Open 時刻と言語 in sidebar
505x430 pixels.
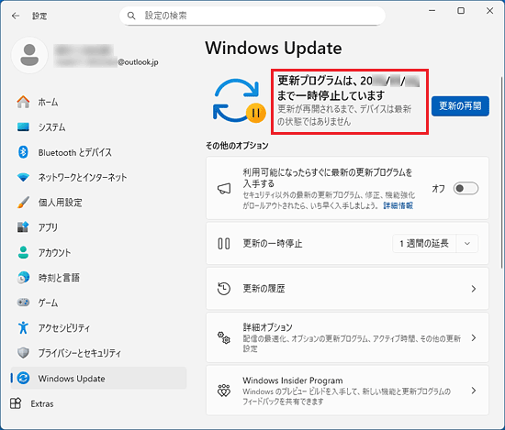point(98,278)
